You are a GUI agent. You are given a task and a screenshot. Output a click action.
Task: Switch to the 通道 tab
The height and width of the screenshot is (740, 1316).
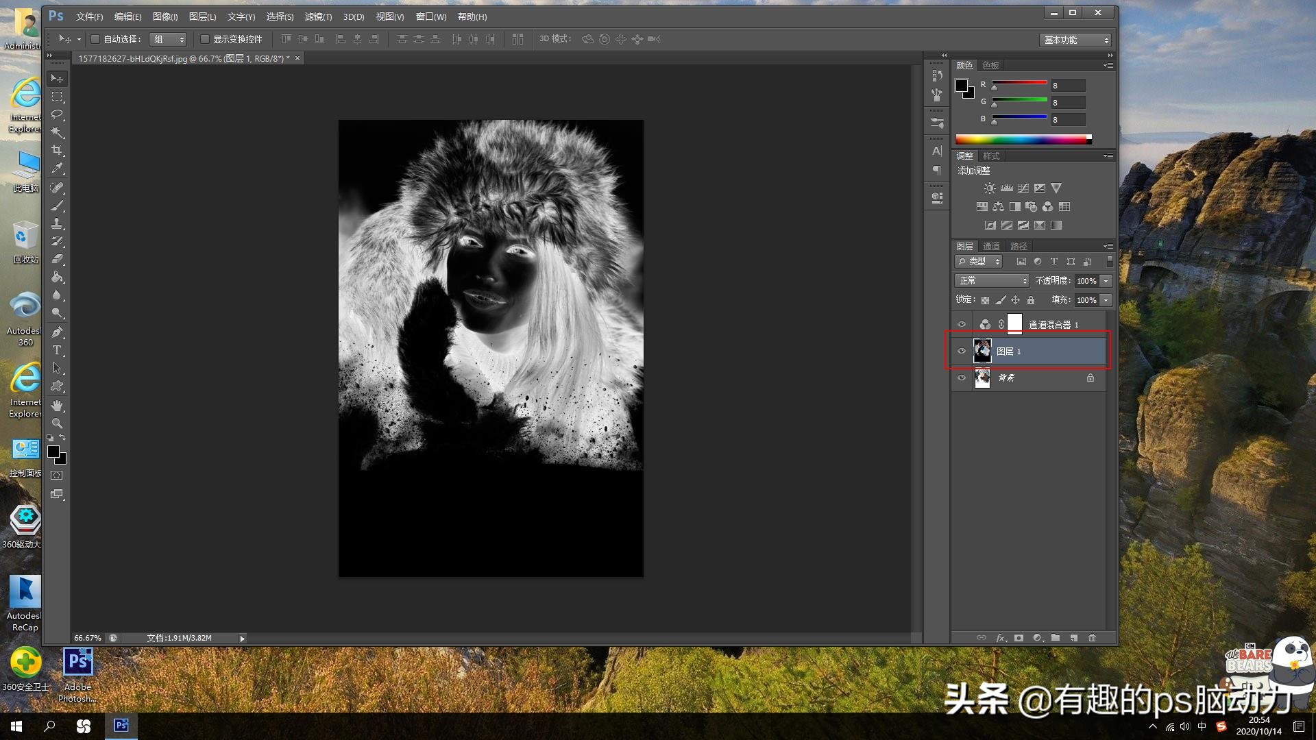[991, 246]
